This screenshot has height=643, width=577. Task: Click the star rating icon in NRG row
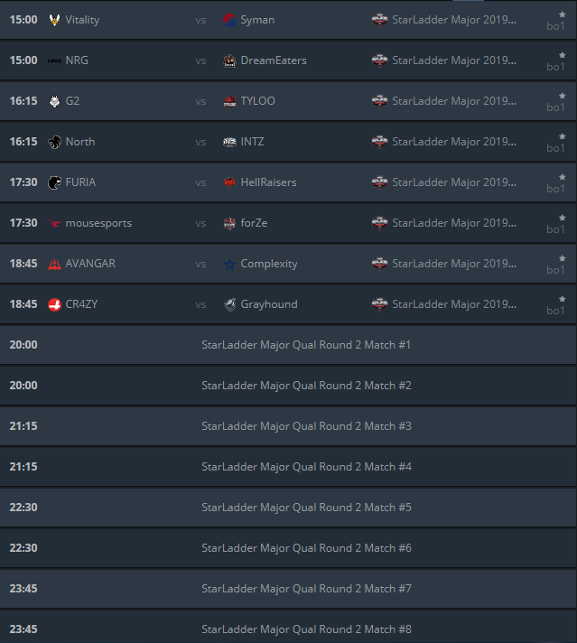[562, 55]
